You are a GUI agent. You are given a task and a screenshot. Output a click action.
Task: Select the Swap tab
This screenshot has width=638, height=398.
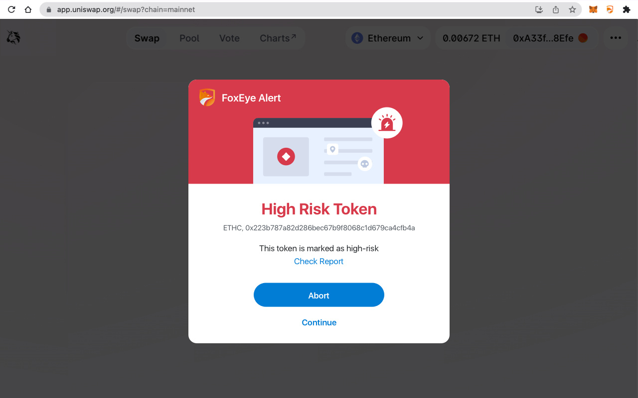click(x=147, y=38)
